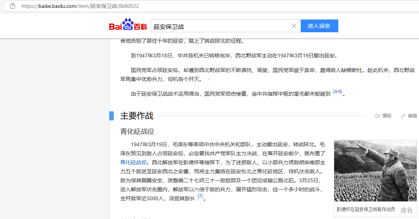This screenshot has height=219, width=419.
Task: Open reference citation [4-6]
Action: pyautogui.click(x=338, y=91)
